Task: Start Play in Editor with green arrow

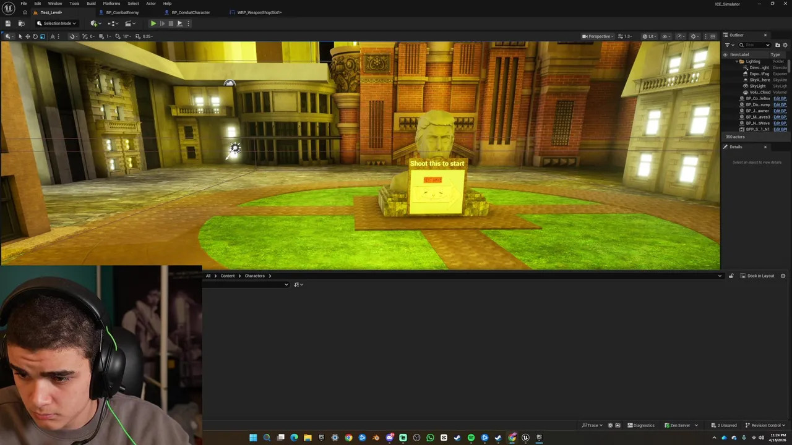Action: pyautogui.click(x=153, y=23)
